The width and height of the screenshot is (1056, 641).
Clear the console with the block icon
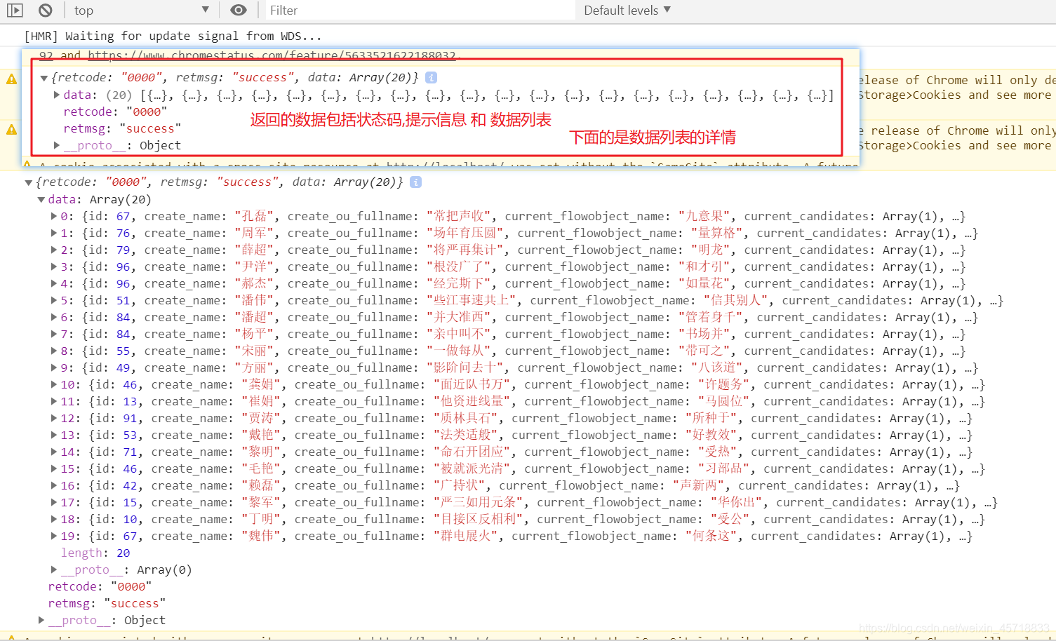coord(46,10)
